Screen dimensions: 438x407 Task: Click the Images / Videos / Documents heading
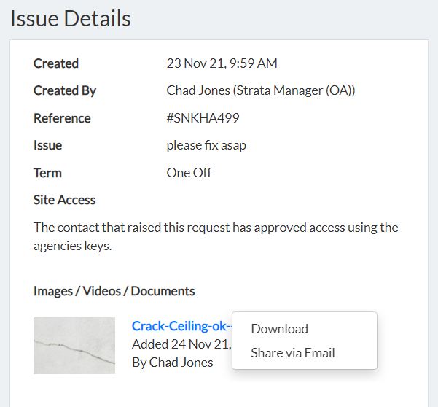point(114,291)
